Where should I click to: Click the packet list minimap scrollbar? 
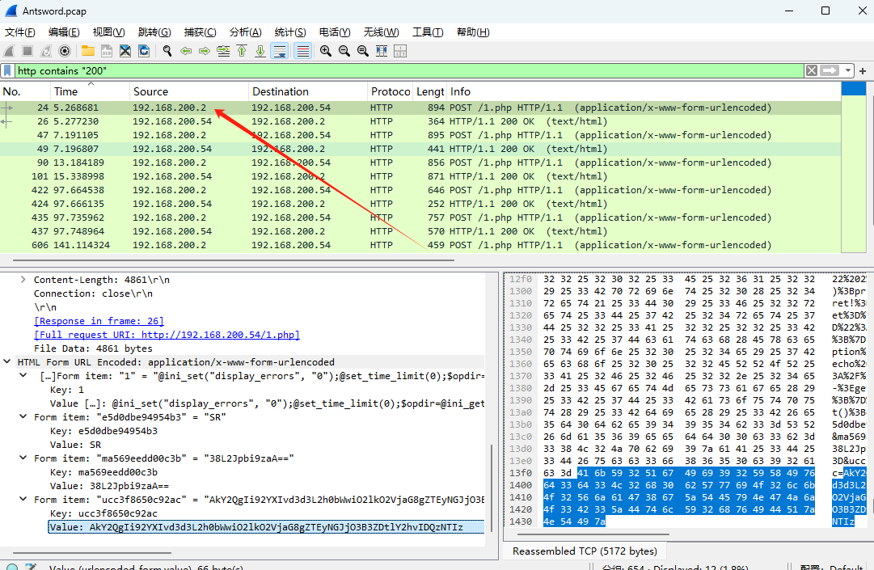point(853,167)
